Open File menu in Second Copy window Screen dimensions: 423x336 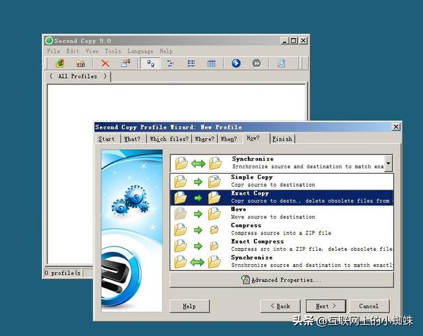(x=54, y=51)
